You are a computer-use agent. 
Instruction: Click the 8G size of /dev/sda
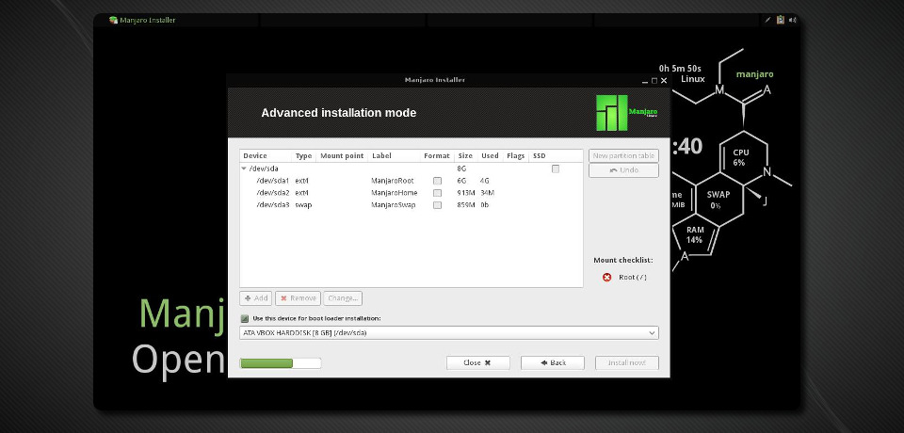point(461,168)
